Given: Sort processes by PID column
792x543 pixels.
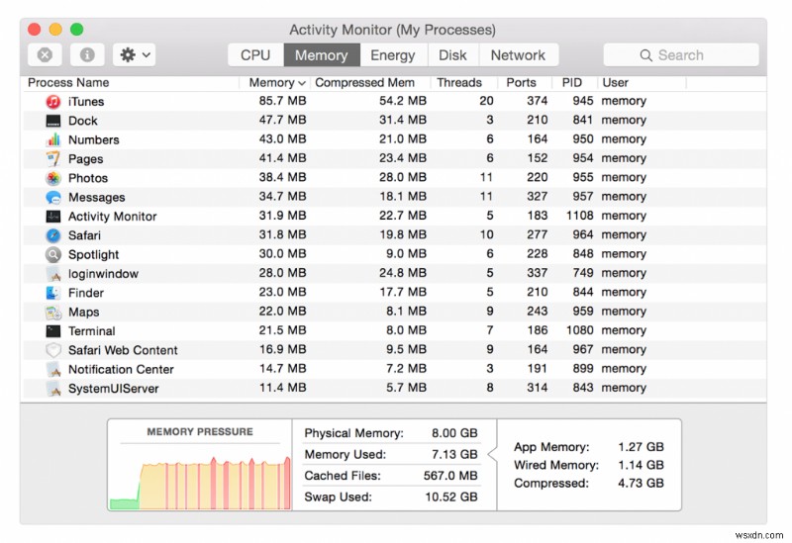Looking at the screenshot, I should click(572, 83).
